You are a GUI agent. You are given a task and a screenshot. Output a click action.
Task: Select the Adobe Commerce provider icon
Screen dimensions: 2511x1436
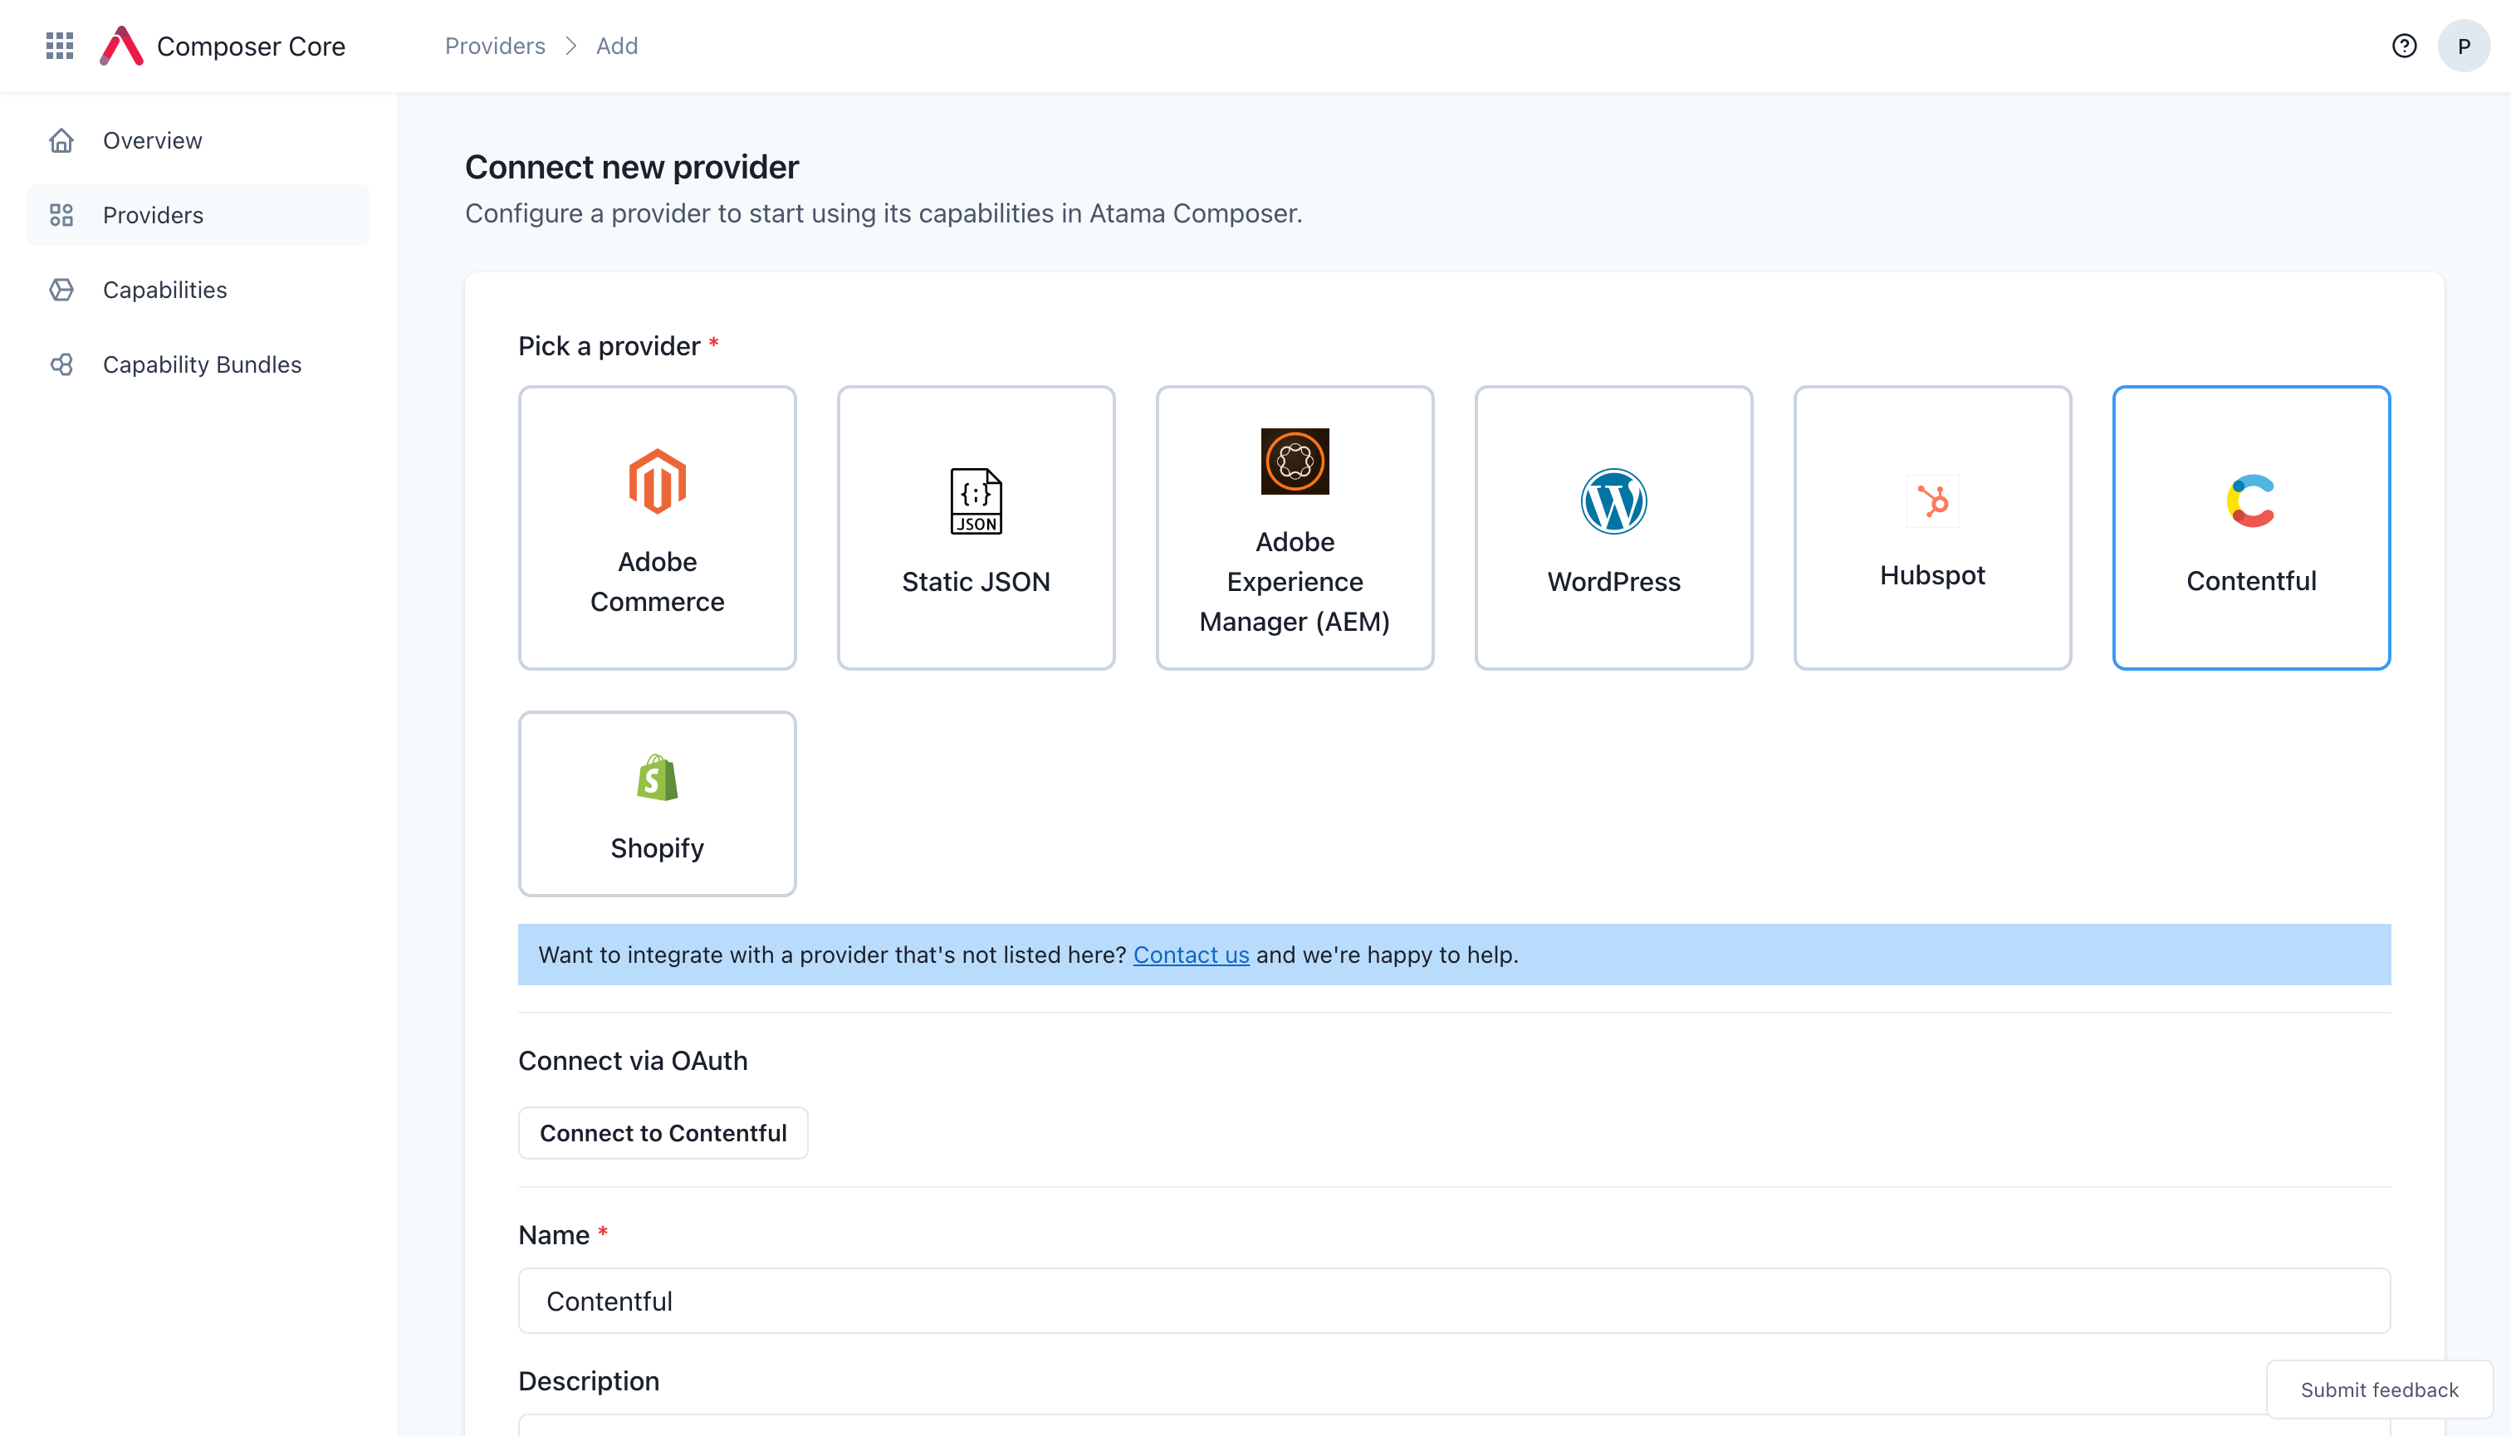click(x=657, y=481)
